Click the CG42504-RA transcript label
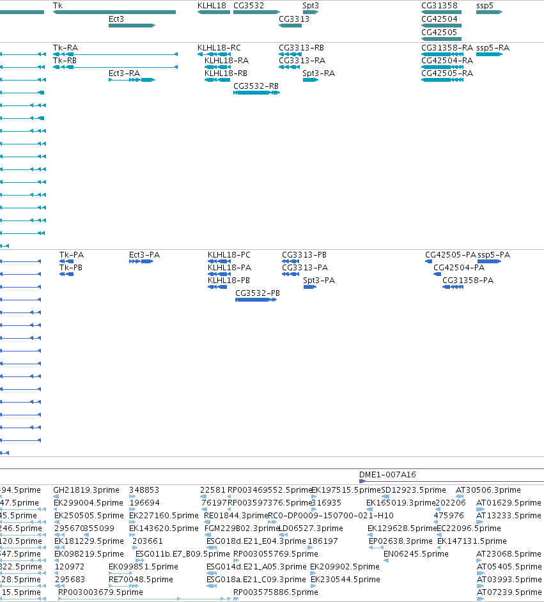The width and height of the screenshot is (544, 602). click(x=447, y=61)
